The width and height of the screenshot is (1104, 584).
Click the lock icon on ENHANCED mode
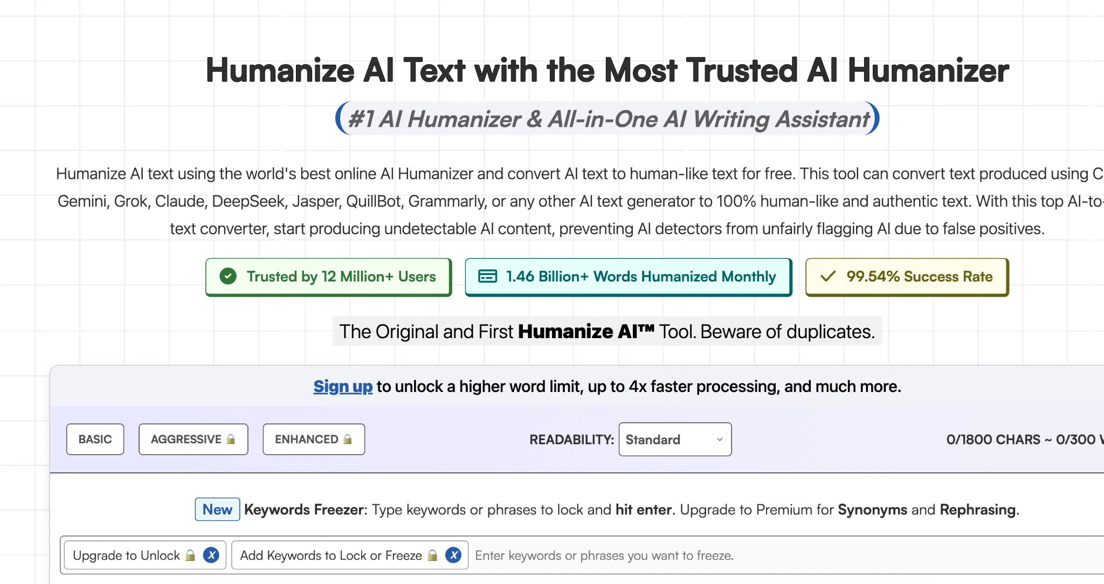[x=347, y=439]
